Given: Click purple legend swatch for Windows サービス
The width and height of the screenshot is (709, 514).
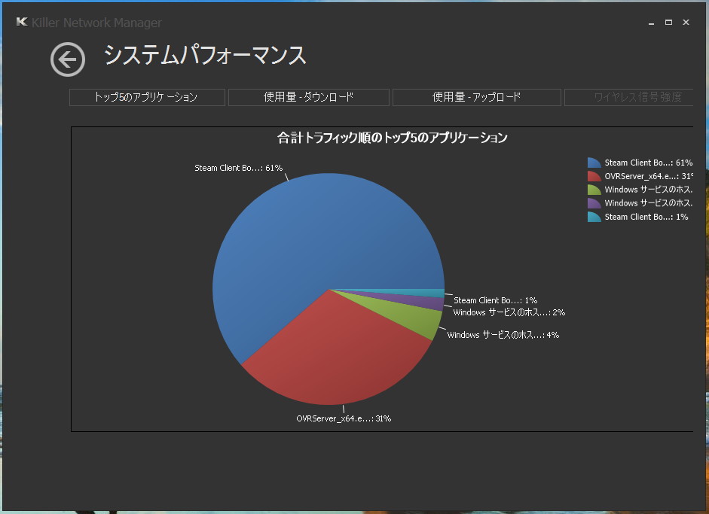Looking at the screenshot, I should (x=594, y=203).
